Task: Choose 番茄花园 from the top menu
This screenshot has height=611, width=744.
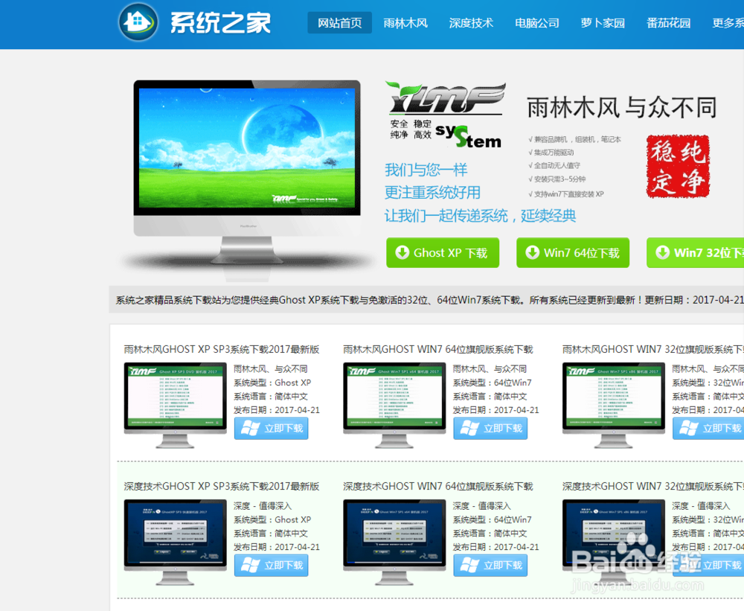Action: [x=668, y=23]
